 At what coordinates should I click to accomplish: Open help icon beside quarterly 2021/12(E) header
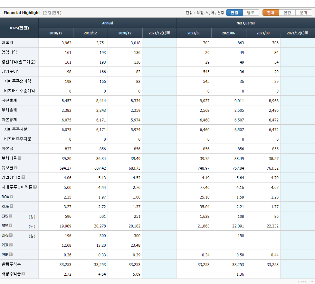coord(307,33)
